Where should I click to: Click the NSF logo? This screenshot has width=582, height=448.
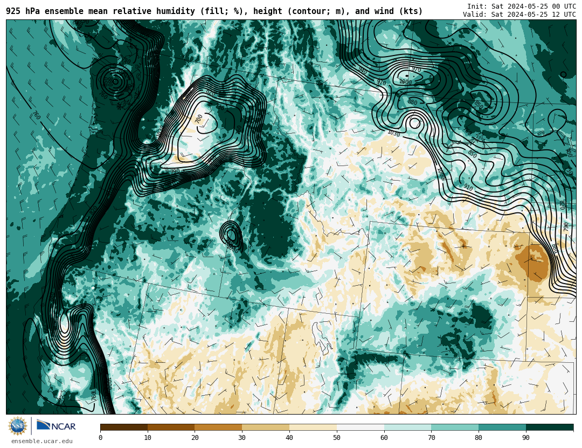point(18,426)
